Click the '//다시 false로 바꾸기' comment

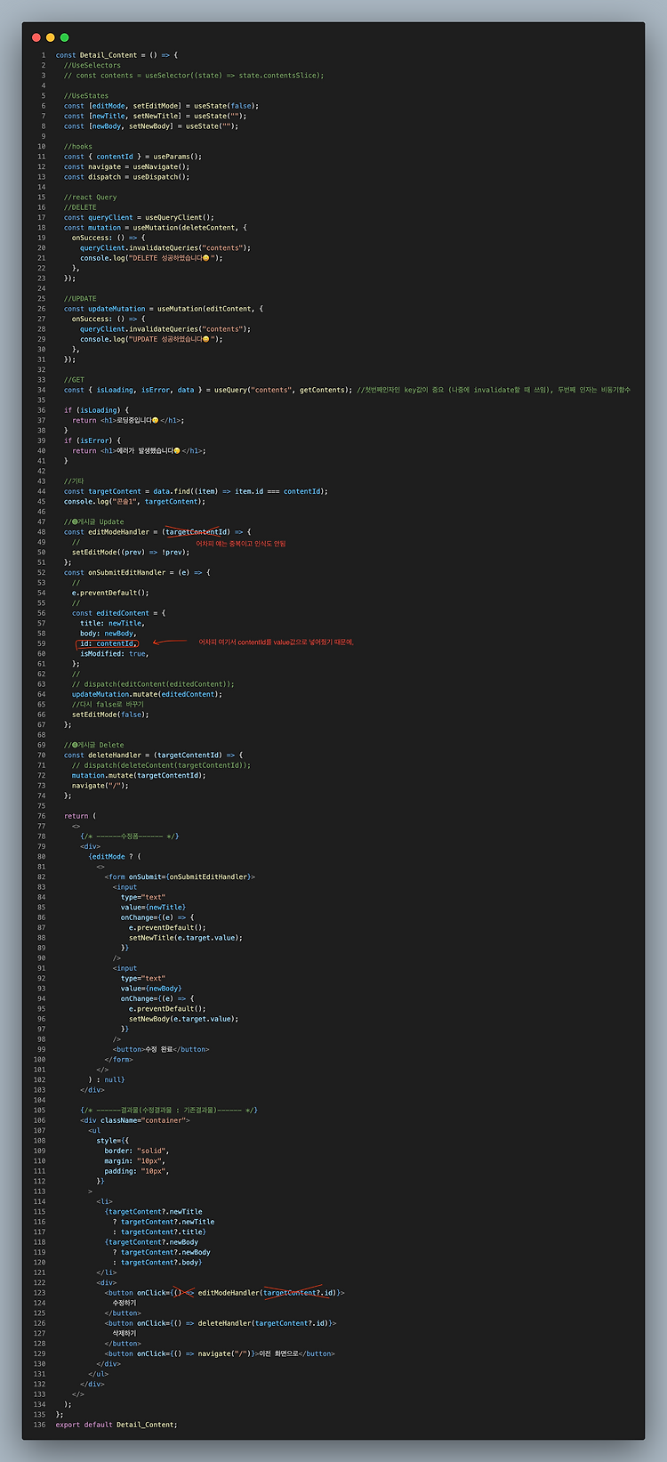108,705
